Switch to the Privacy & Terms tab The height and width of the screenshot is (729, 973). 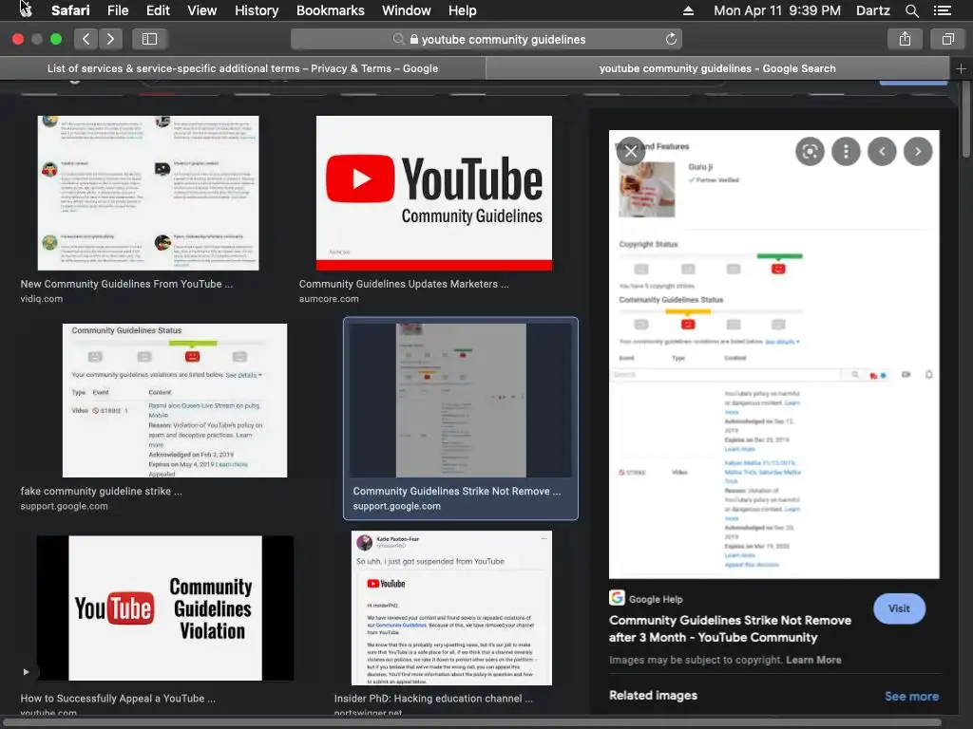(242, 68)
